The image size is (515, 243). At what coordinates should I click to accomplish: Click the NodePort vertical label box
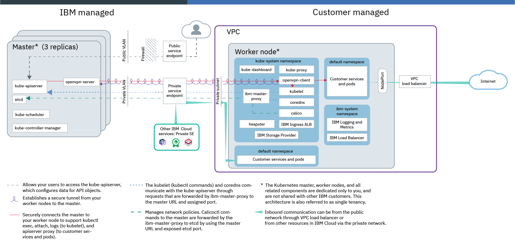(383, 81)
